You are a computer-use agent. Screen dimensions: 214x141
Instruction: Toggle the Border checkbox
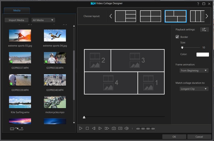[177, 37]
